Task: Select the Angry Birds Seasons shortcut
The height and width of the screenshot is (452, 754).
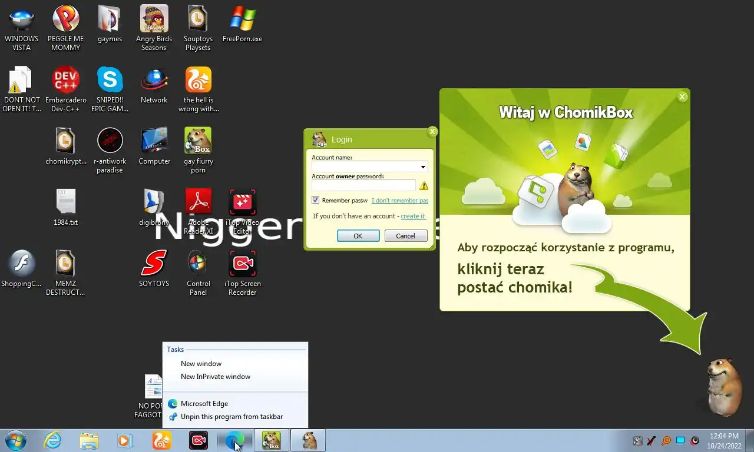Action: tap(154, 28)
